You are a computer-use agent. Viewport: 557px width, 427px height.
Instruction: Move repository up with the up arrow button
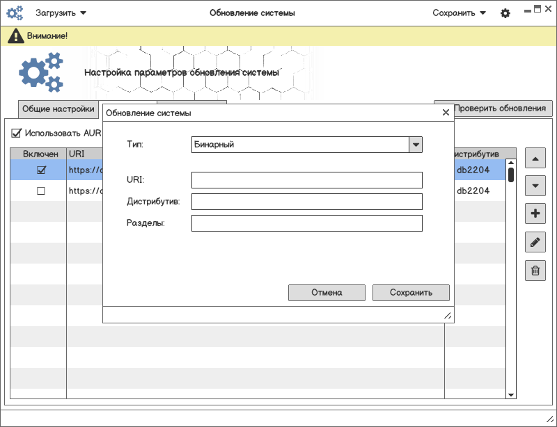pyautogui.click(x=535, y=159)
